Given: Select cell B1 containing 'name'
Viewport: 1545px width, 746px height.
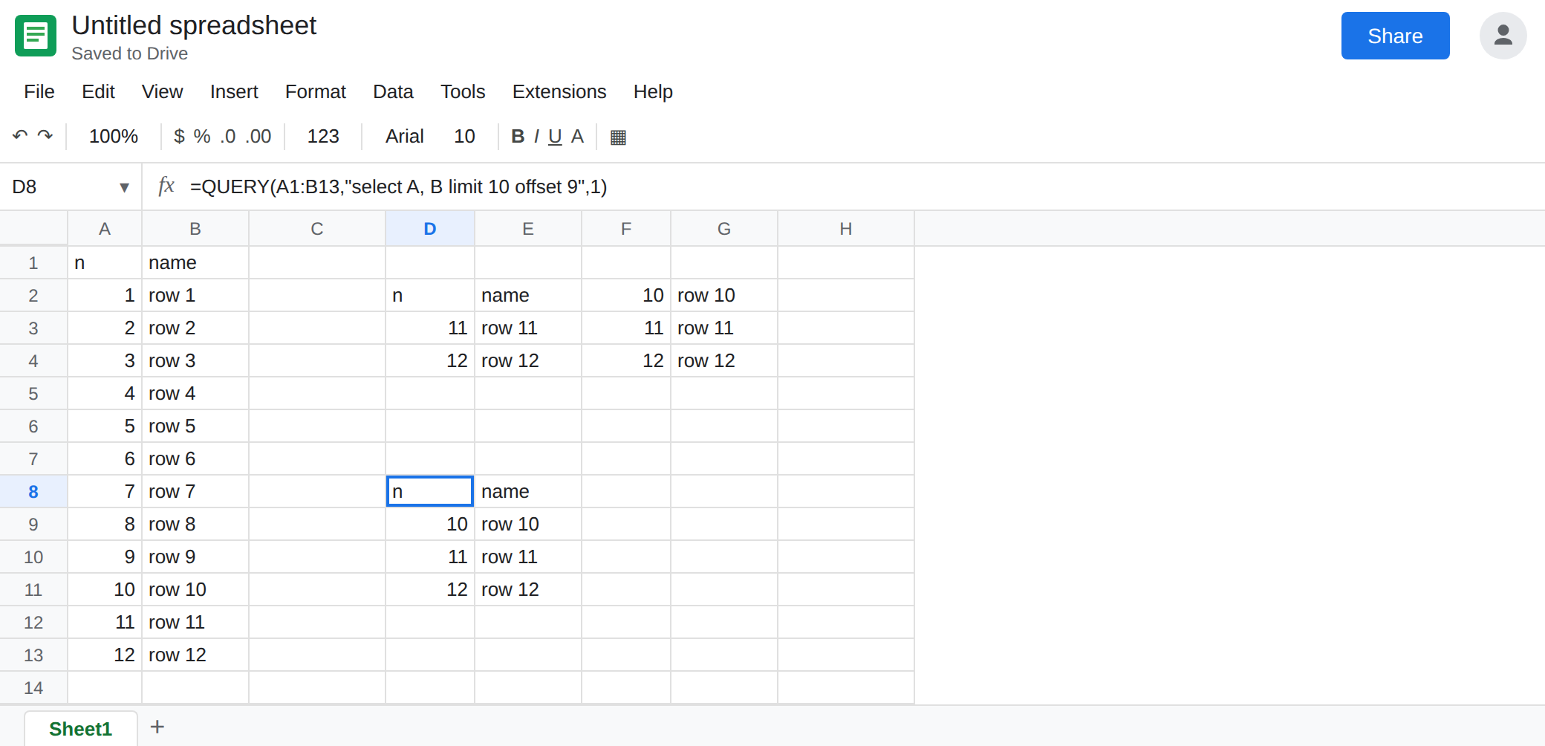Looking at the screenshot, I should [195, 263].
